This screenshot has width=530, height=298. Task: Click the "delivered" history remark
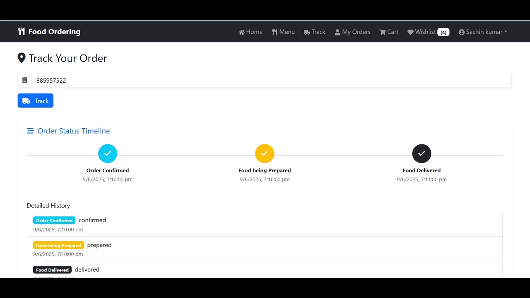87,269
